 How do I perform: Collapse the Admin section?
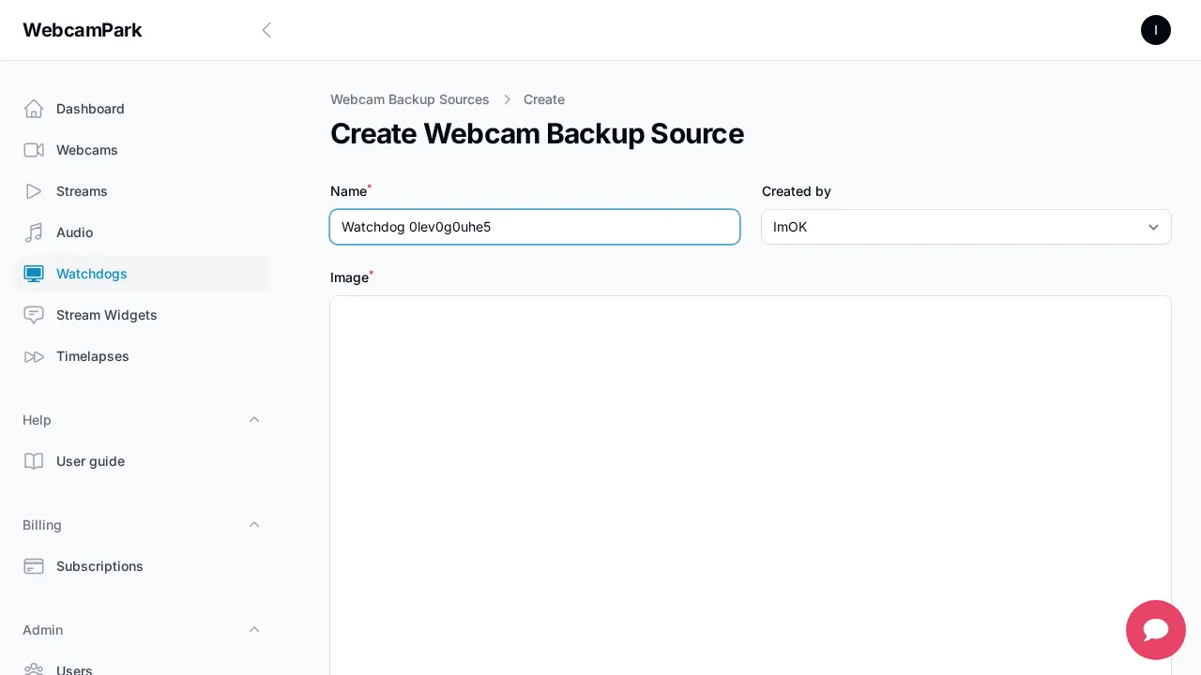coord(254,630)
